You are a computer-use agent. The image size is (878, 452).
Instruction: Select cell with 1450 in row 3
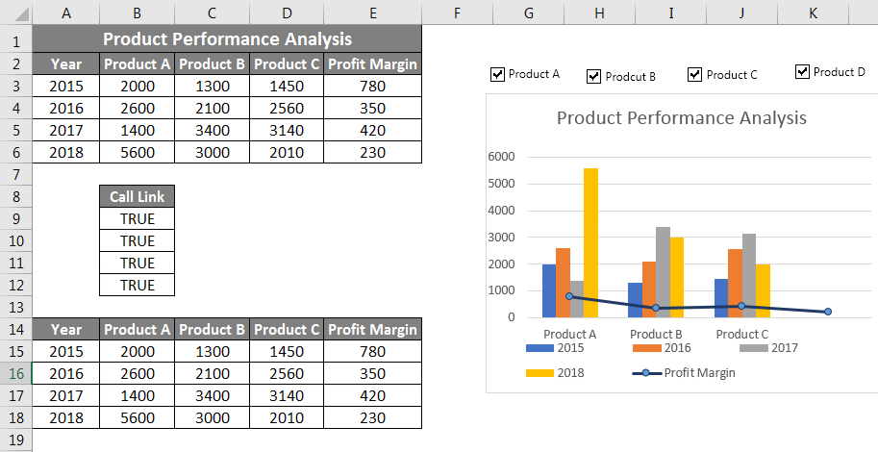tap(287, 87)
